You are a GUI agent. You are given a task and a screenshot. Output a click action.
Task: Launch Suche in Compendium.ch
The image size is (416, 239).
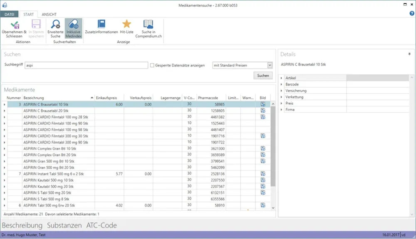149,28
